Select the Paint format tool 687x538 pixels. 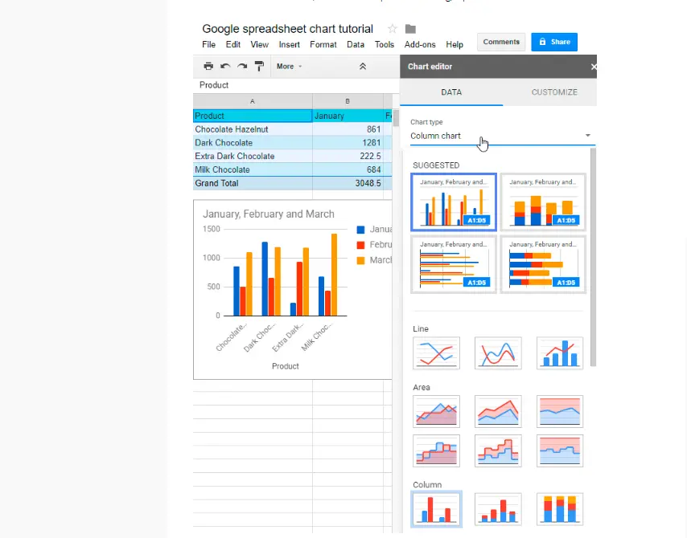coord(259,66)
